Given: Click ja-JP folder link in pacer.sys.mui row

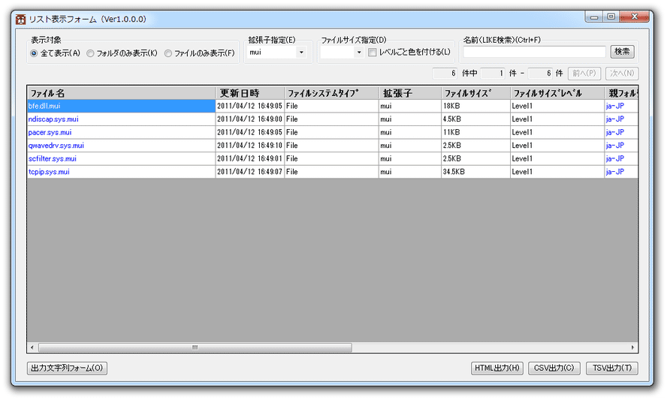Looking at the screenshot, I should pos(615,132).
